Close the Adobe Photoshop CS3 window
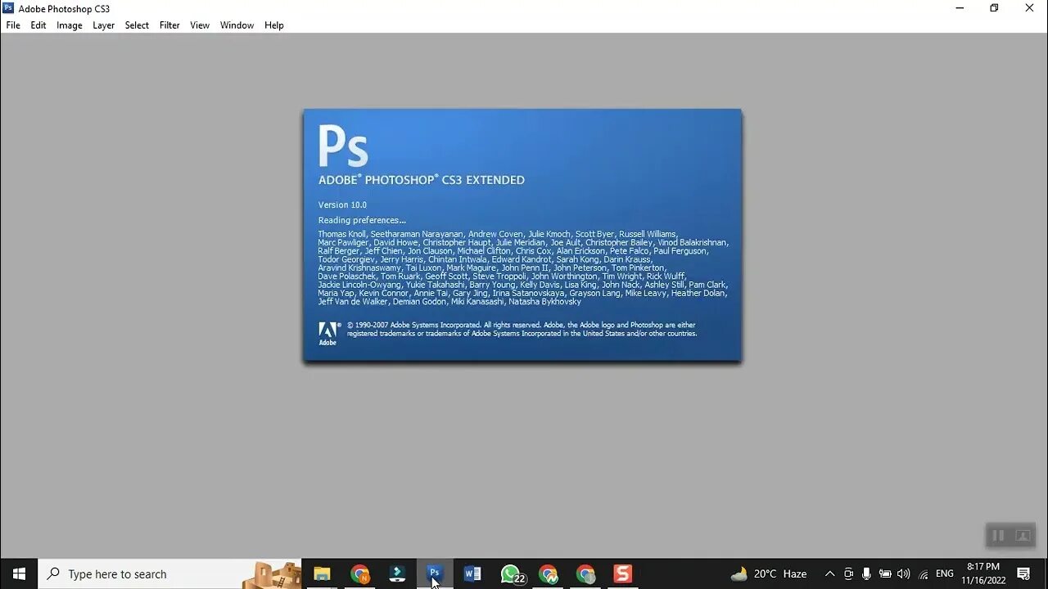The image size is (1048, 589). click(x=1030, y=8)
